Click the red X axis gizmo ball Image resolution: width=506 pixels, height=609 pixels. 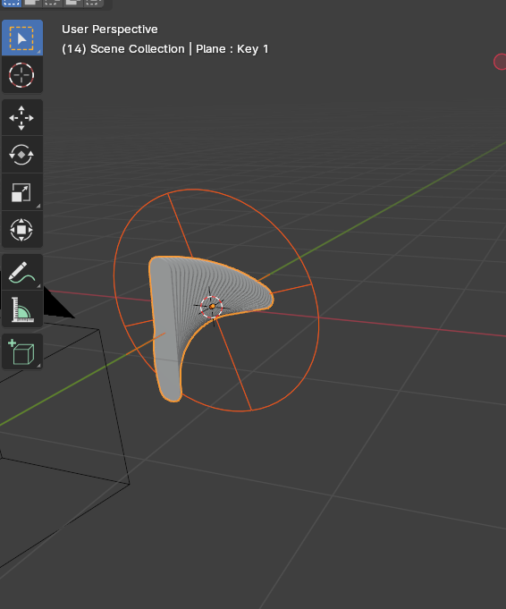tap(500, 62)
